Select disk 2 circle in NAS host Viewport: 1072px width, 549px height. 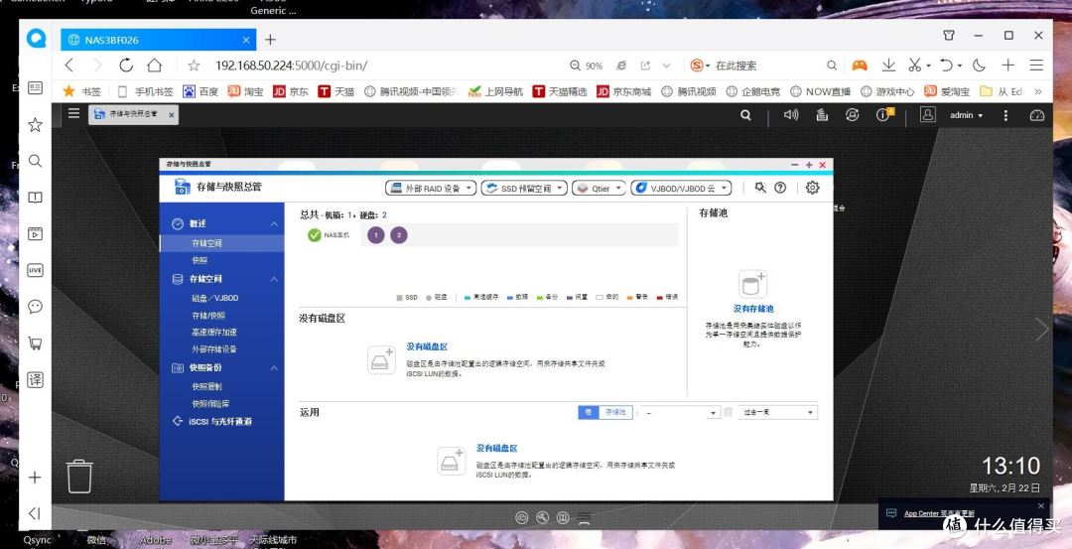399,235
